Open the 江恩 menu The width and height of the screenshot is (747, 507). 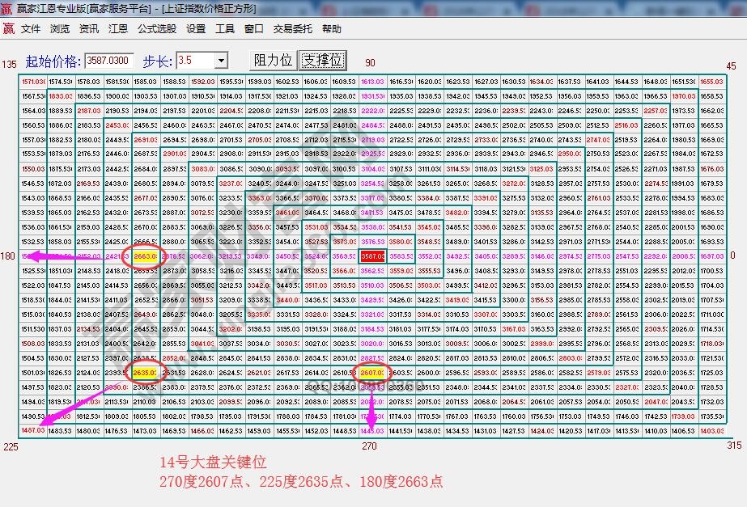point(119,28)
